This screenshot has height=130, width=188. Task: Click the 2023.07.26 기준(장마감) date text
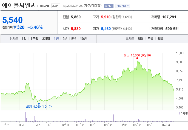coord(84,6)
